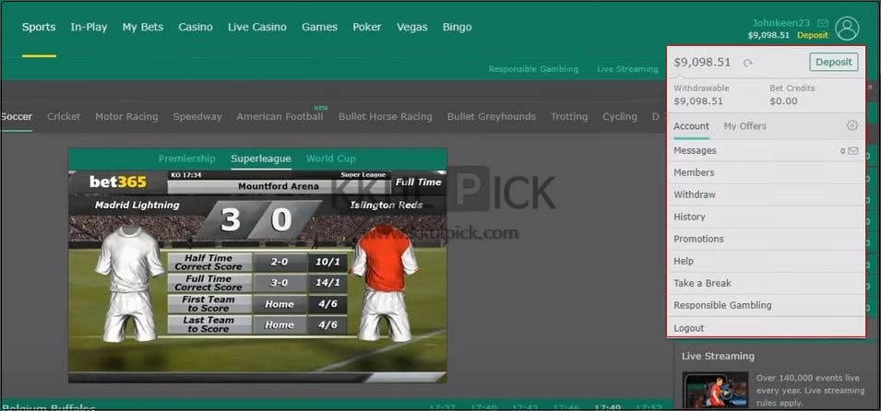Click the envelope icon beside Johnkeen23
This screenshot has width=881, height=411.
point(823,23)
